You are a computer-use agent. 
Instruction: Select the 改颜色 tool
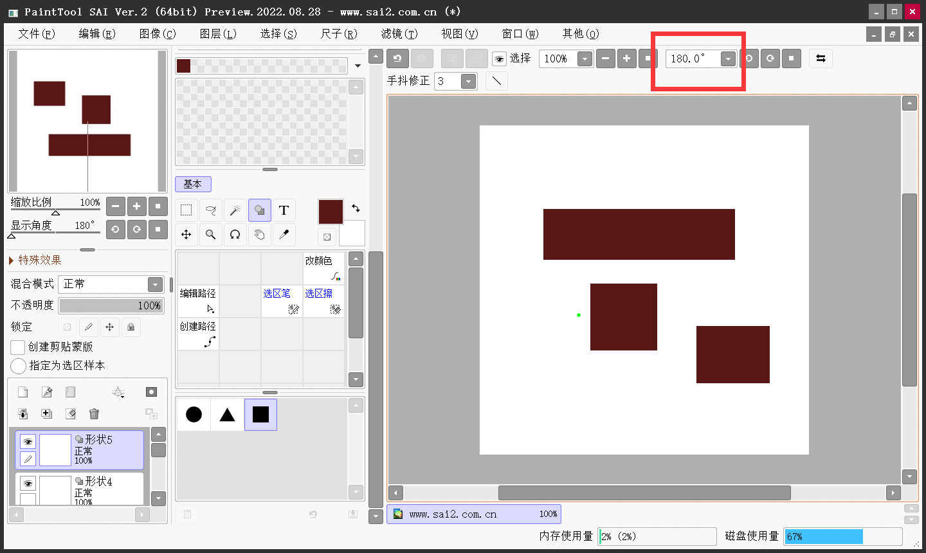323,268
